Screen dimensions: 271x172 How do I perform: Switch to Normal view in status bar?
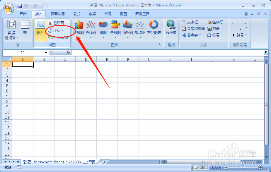[x=195, y=167]
